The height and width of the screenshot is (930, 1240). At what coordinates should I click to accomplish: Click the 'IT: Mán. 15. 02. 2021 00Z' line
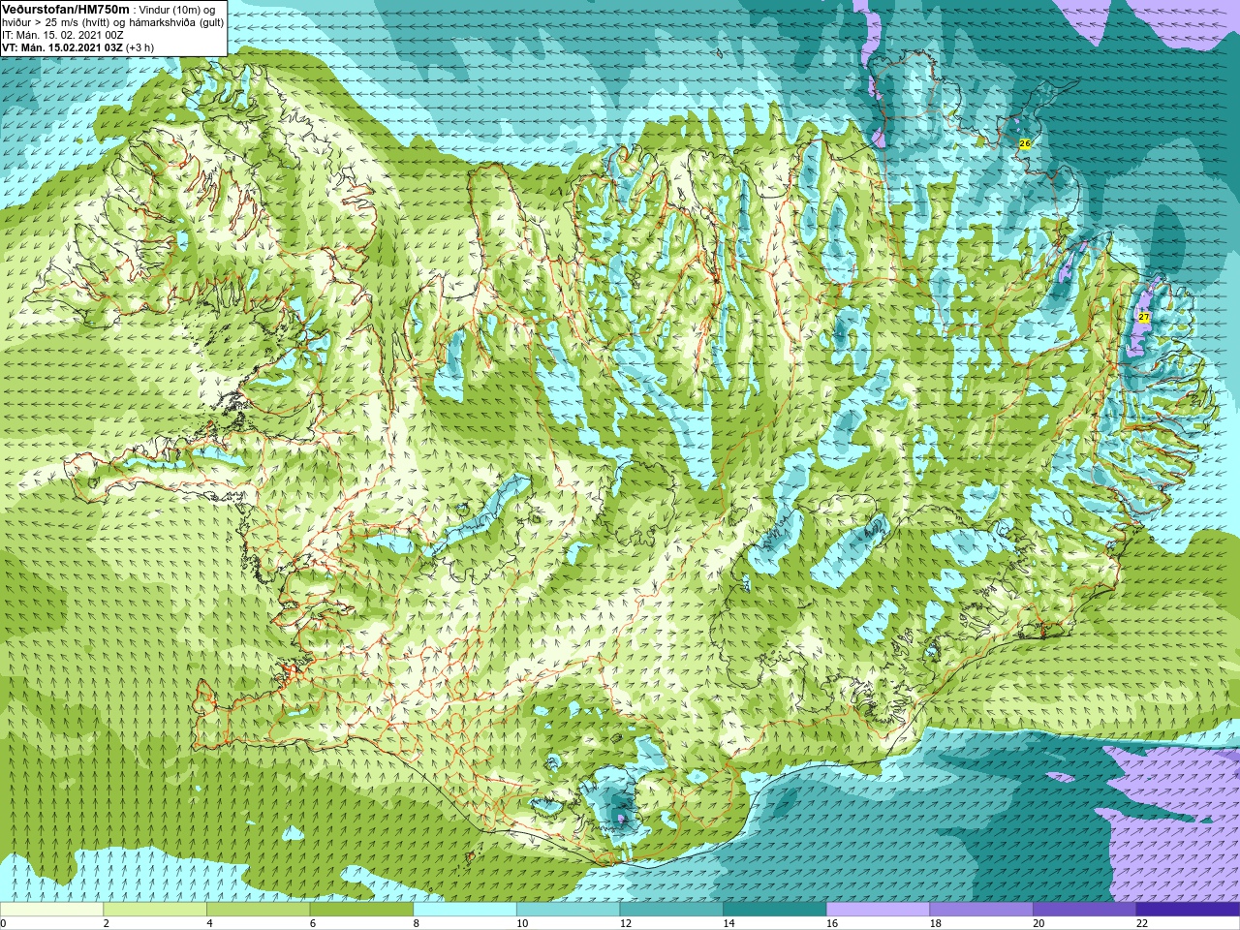(x=62, y=34)
